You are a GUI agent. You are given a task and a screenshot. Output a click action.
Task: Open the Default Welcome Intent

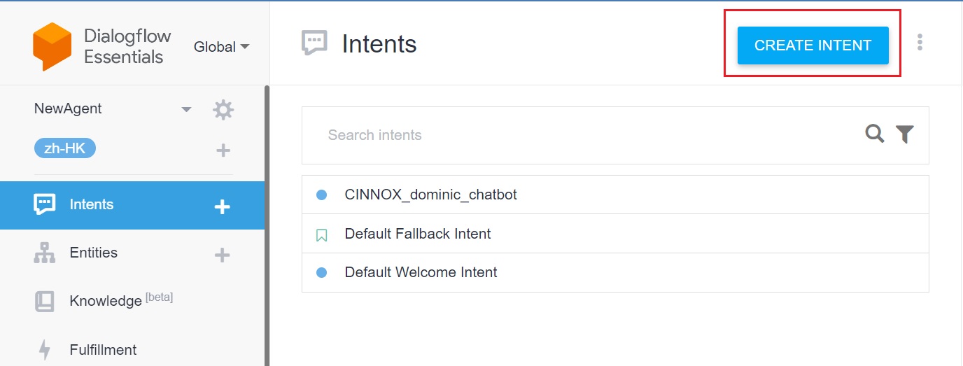421,272
